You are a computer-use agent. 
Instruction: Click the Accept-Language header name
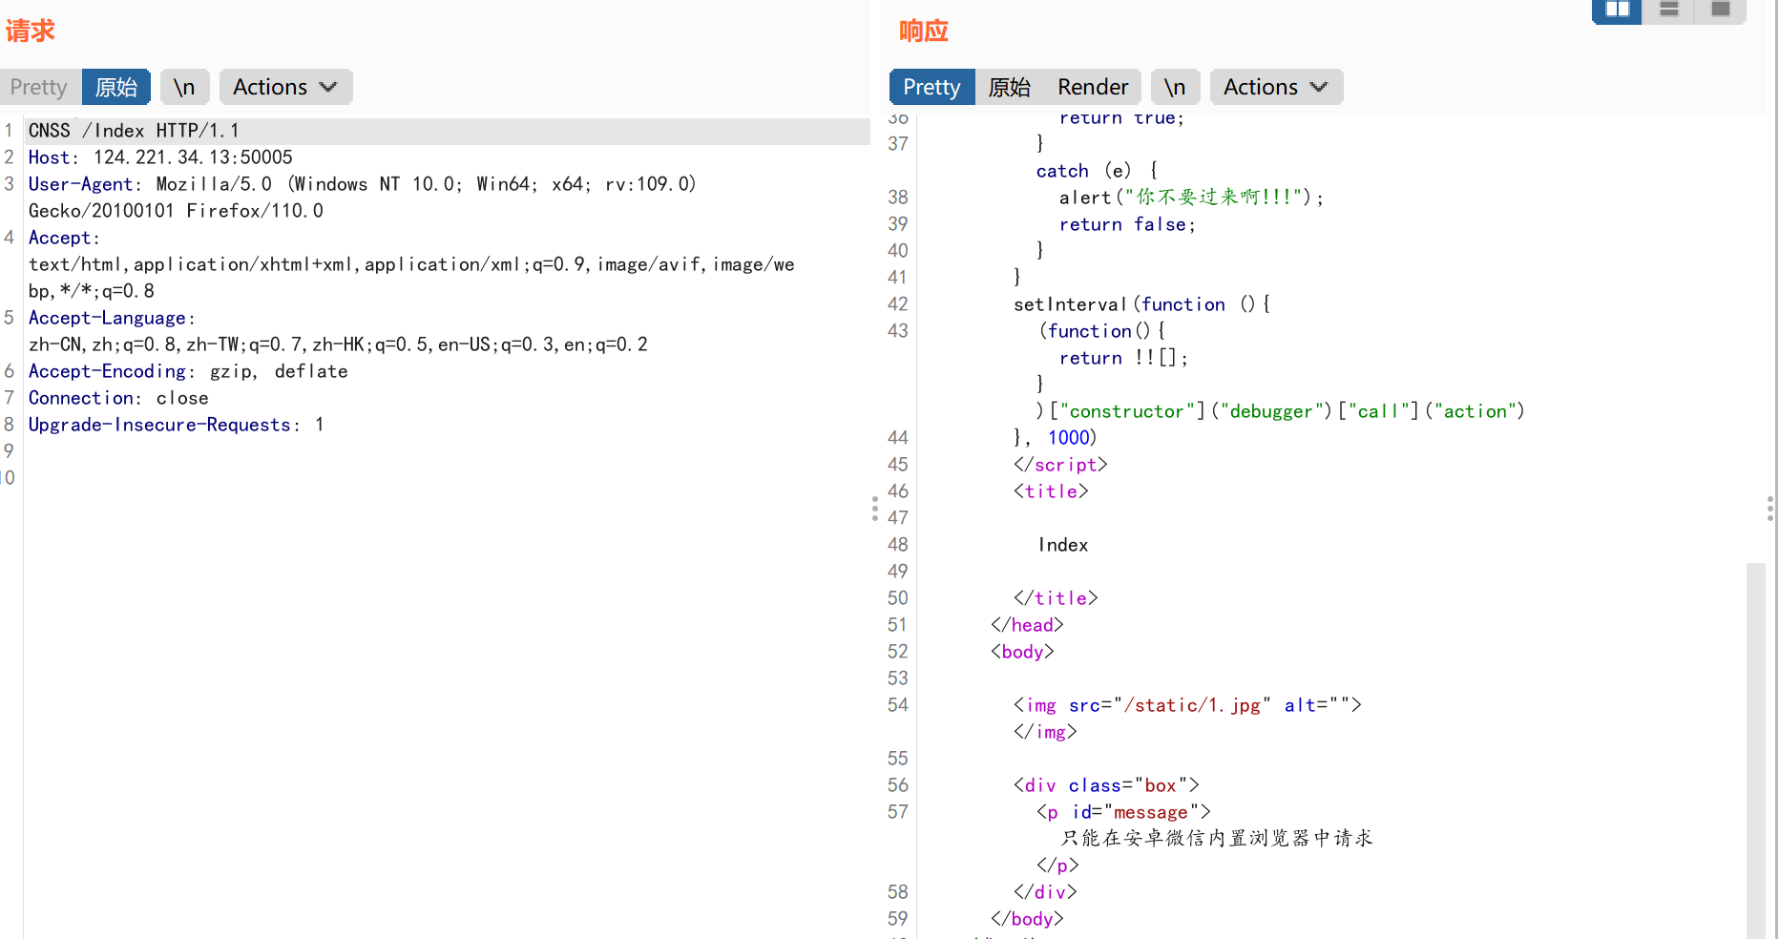pyautogui.click(x=107, y=318)
